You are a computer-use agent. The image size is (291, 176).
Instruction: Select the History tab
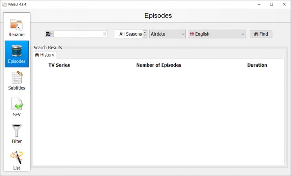point(45,55)
